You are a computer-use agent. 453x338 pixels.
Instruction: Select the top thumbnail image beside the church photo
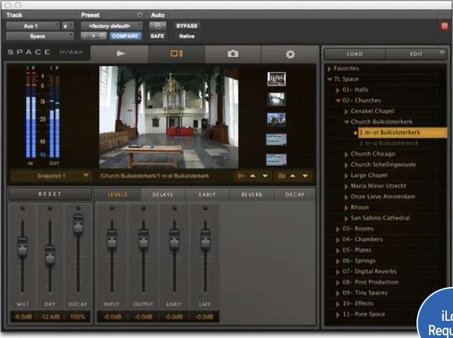(276, 78)
